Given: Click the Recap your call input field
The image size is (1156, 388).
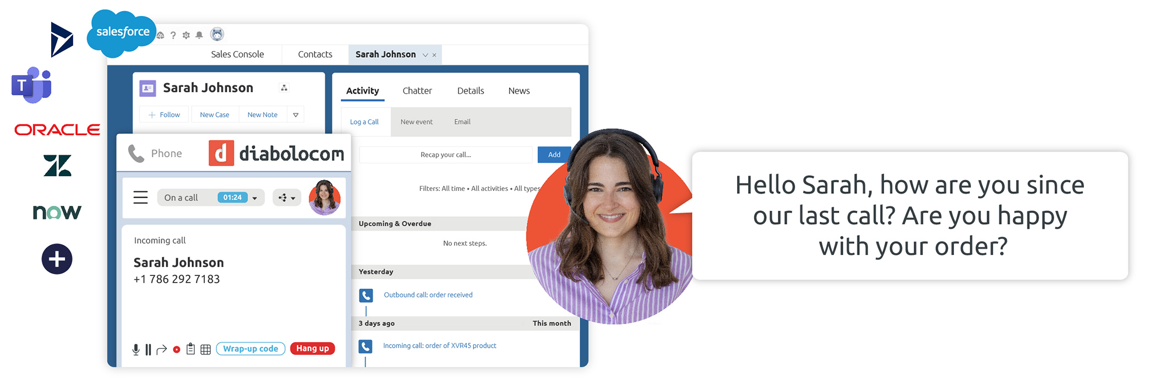Looking at the screenshot, I should (446, 155).
